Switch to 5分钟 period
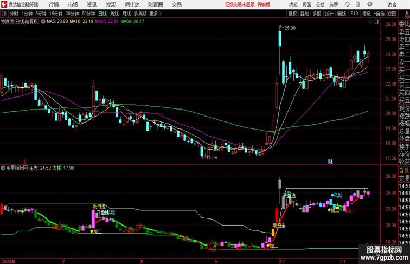The image size is (410, 264). click(x=41, y=14)
